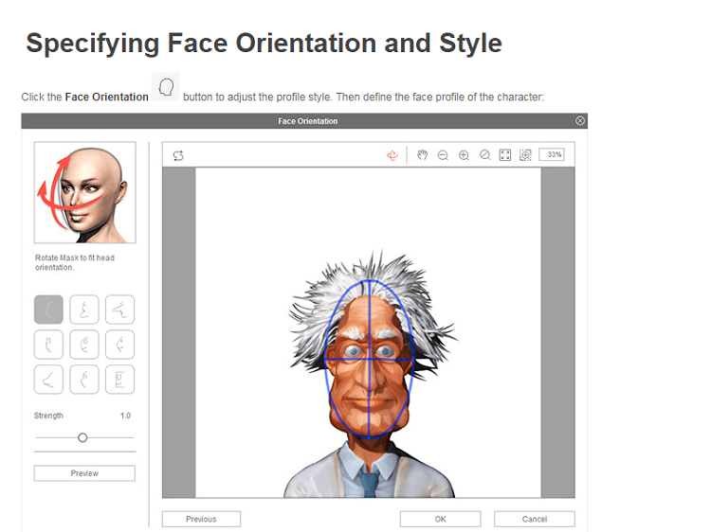Screen dimensions: 711x532
Task: Click the Cancel button
Action: tap(534, 519)
